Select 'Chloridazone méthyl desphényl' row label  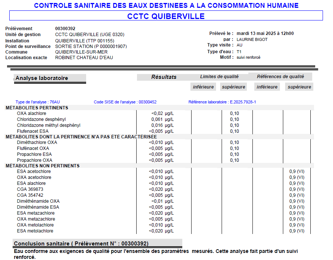click(x=49, y=125)
